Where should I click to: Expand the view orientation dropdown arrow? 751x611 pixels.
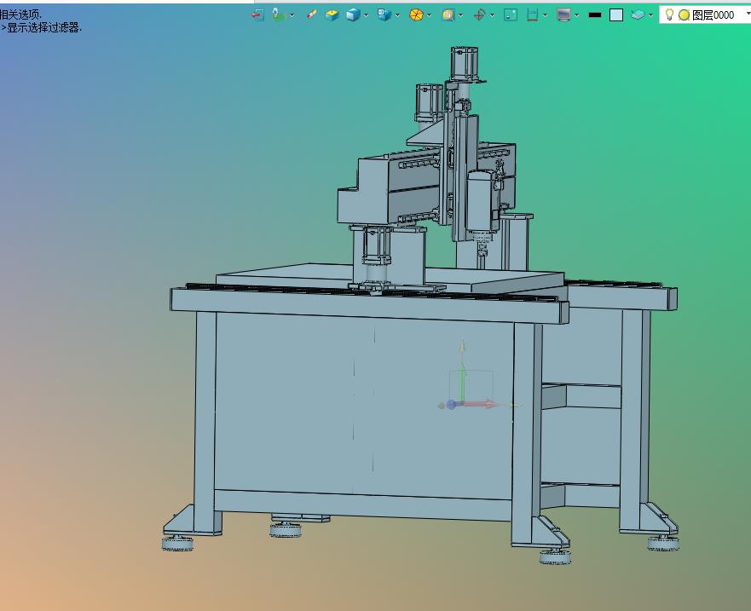397,15
